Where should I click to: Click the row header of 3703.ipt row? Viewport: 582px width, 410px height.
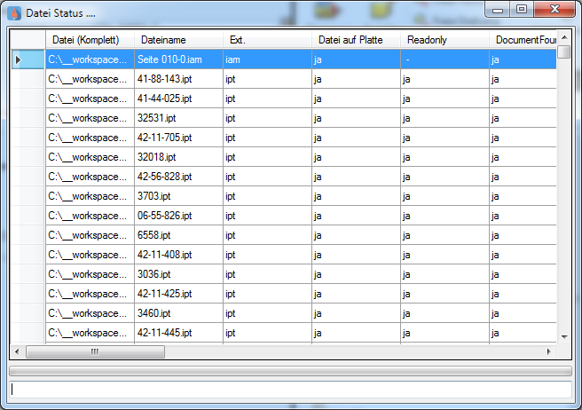[x=27, y=196]
